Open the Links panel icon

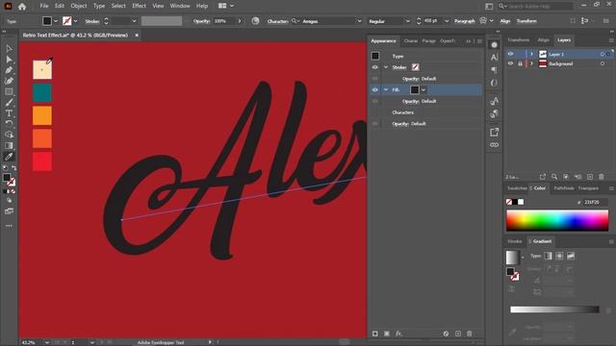tap(494, 145)
